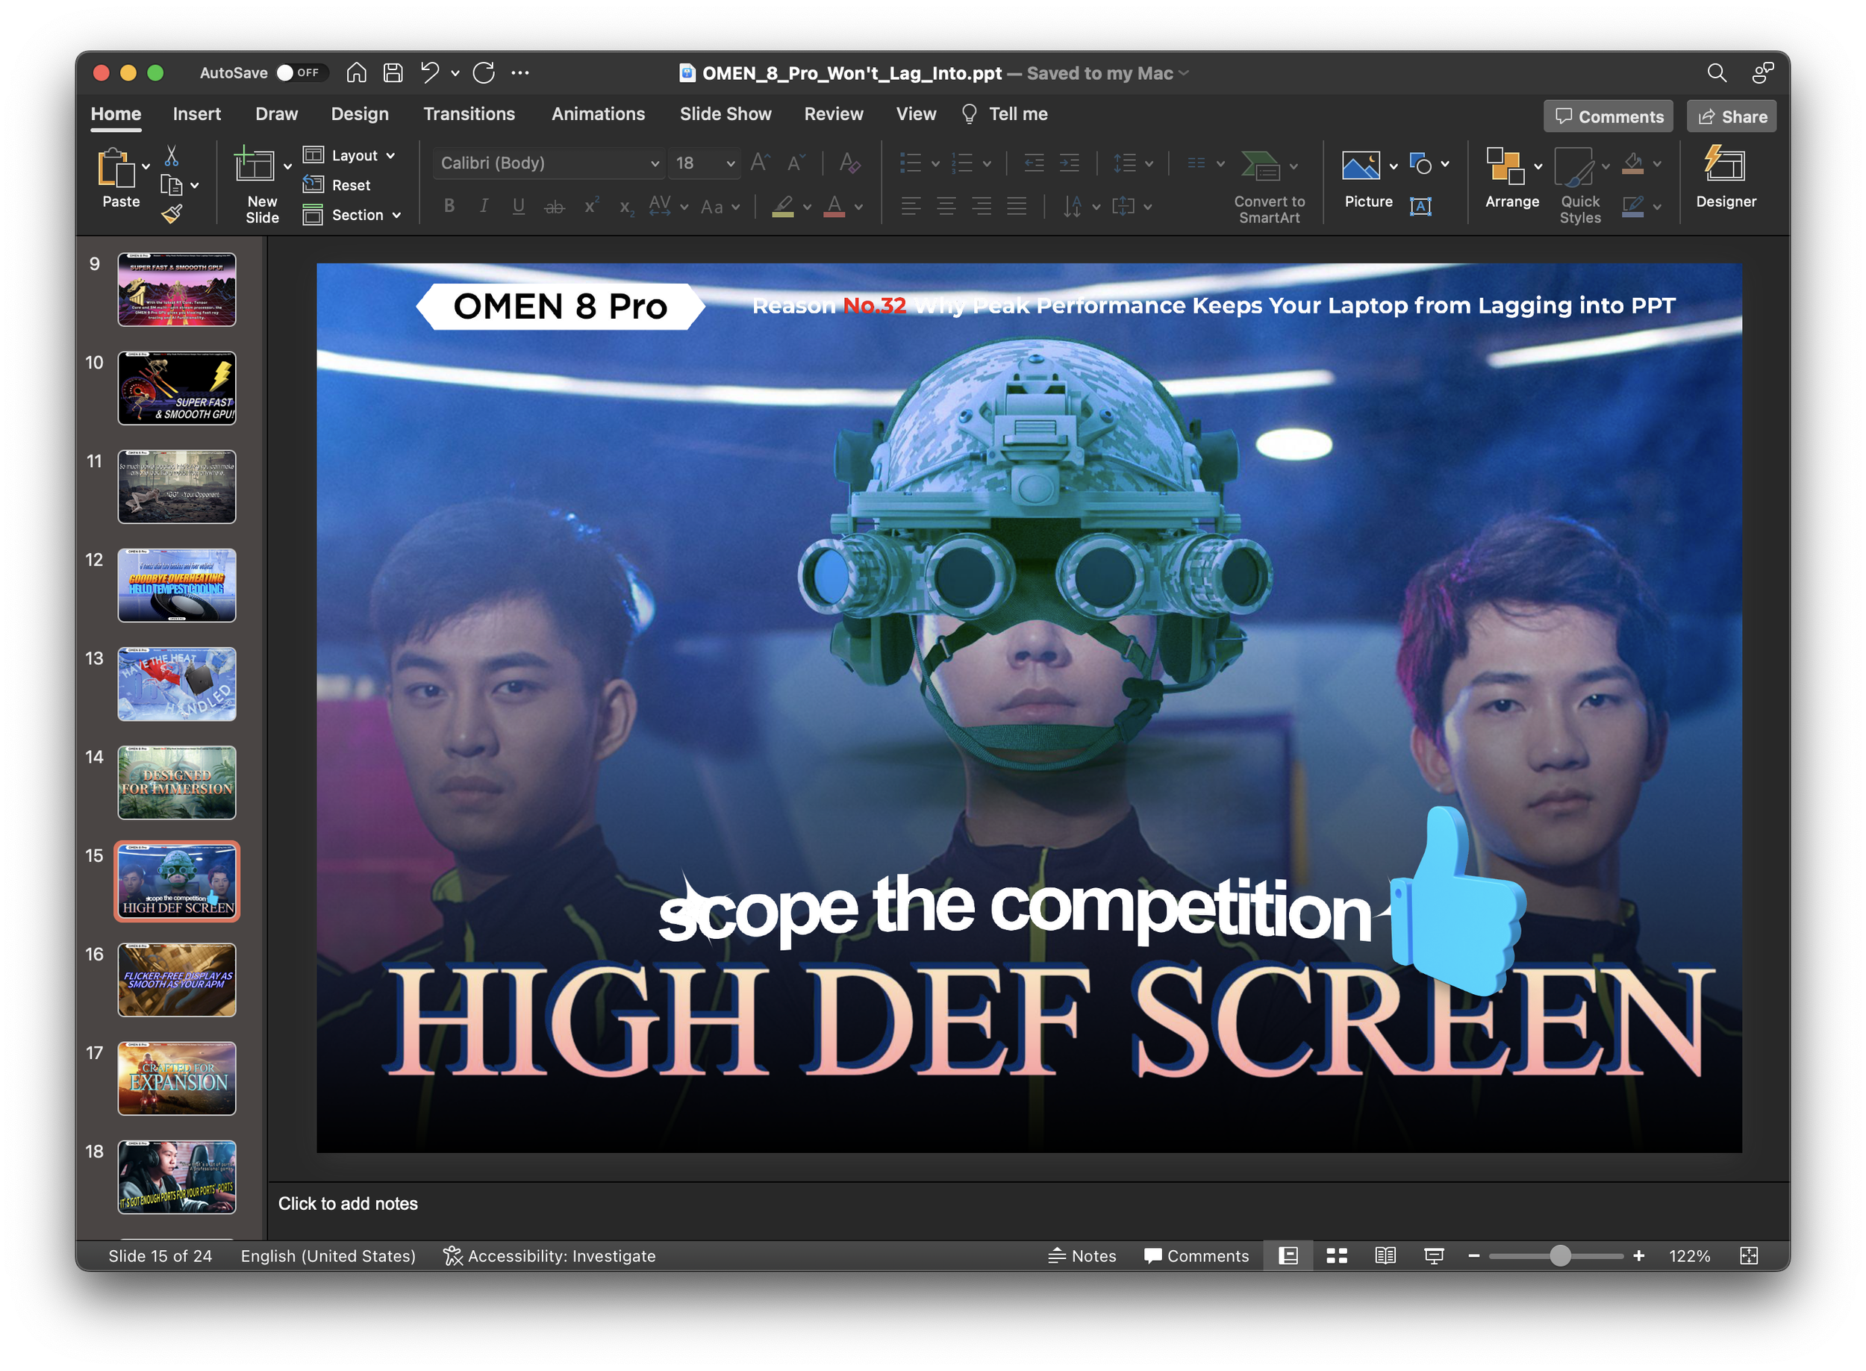Switch to the Transitions tab
1866x1371 pixels.
click(469, 113)
